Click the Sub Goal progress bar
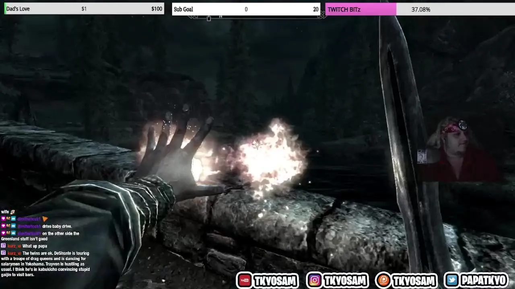Viewport: 515px width, 289px height. click(x=246, y=9)
